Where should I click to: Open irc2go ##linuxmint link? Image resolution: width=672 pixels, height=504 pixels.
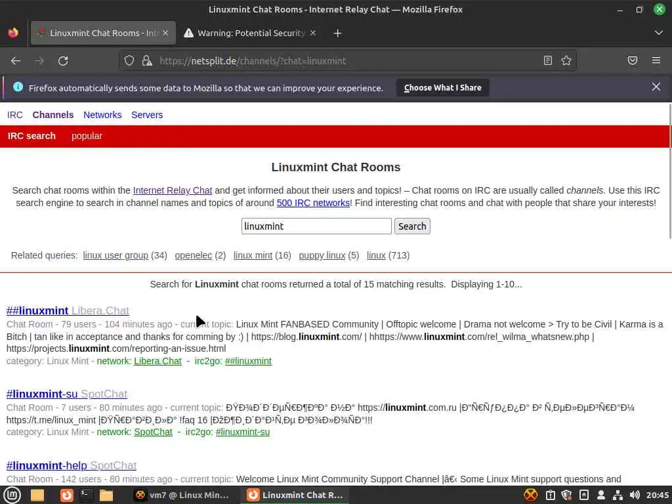click(x=248, y=361)
